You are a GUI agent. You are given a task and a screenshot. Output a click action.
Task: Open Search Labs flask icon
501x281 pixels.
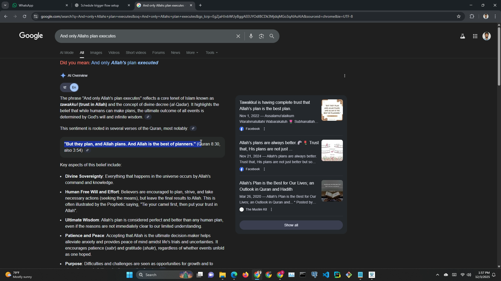[462, 36]
